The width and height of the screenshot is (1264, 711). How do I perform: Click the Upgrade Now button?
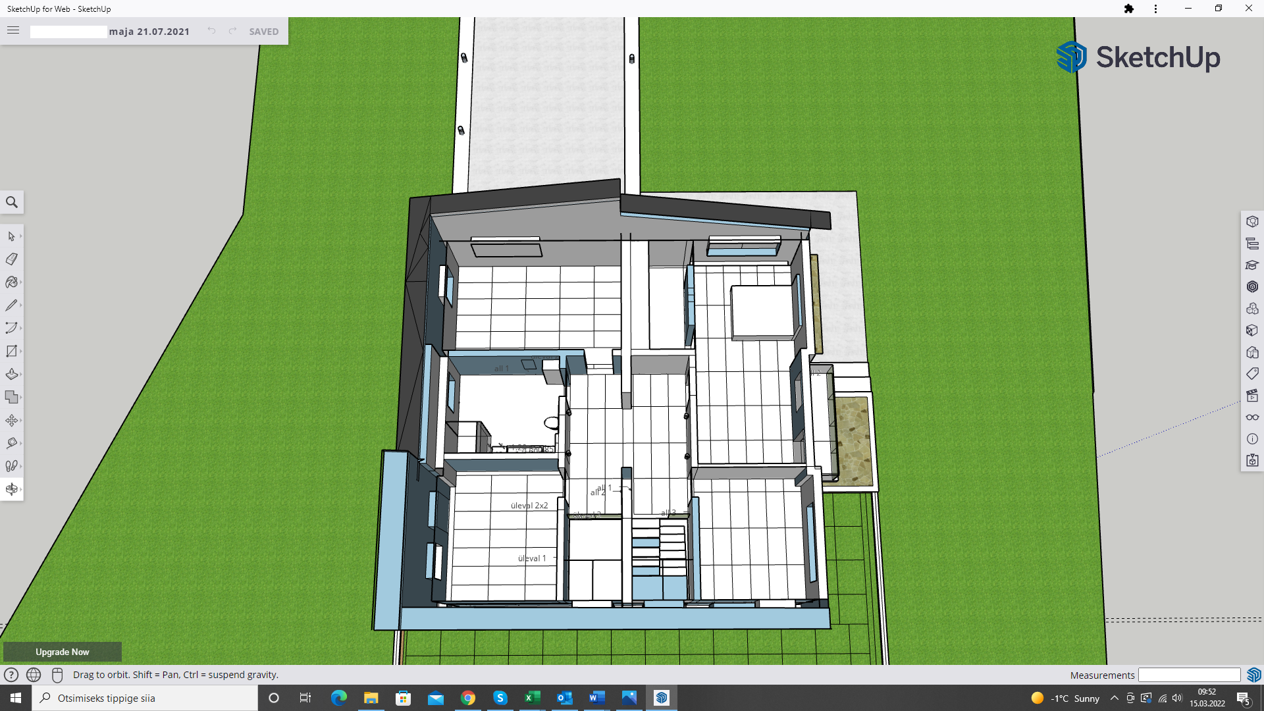(63, 652)
